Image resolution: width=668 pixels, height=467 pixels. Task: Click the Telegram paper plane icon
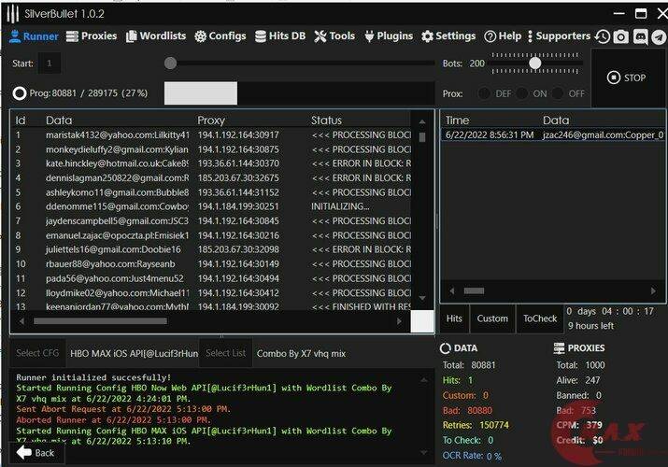pos(658,36)
